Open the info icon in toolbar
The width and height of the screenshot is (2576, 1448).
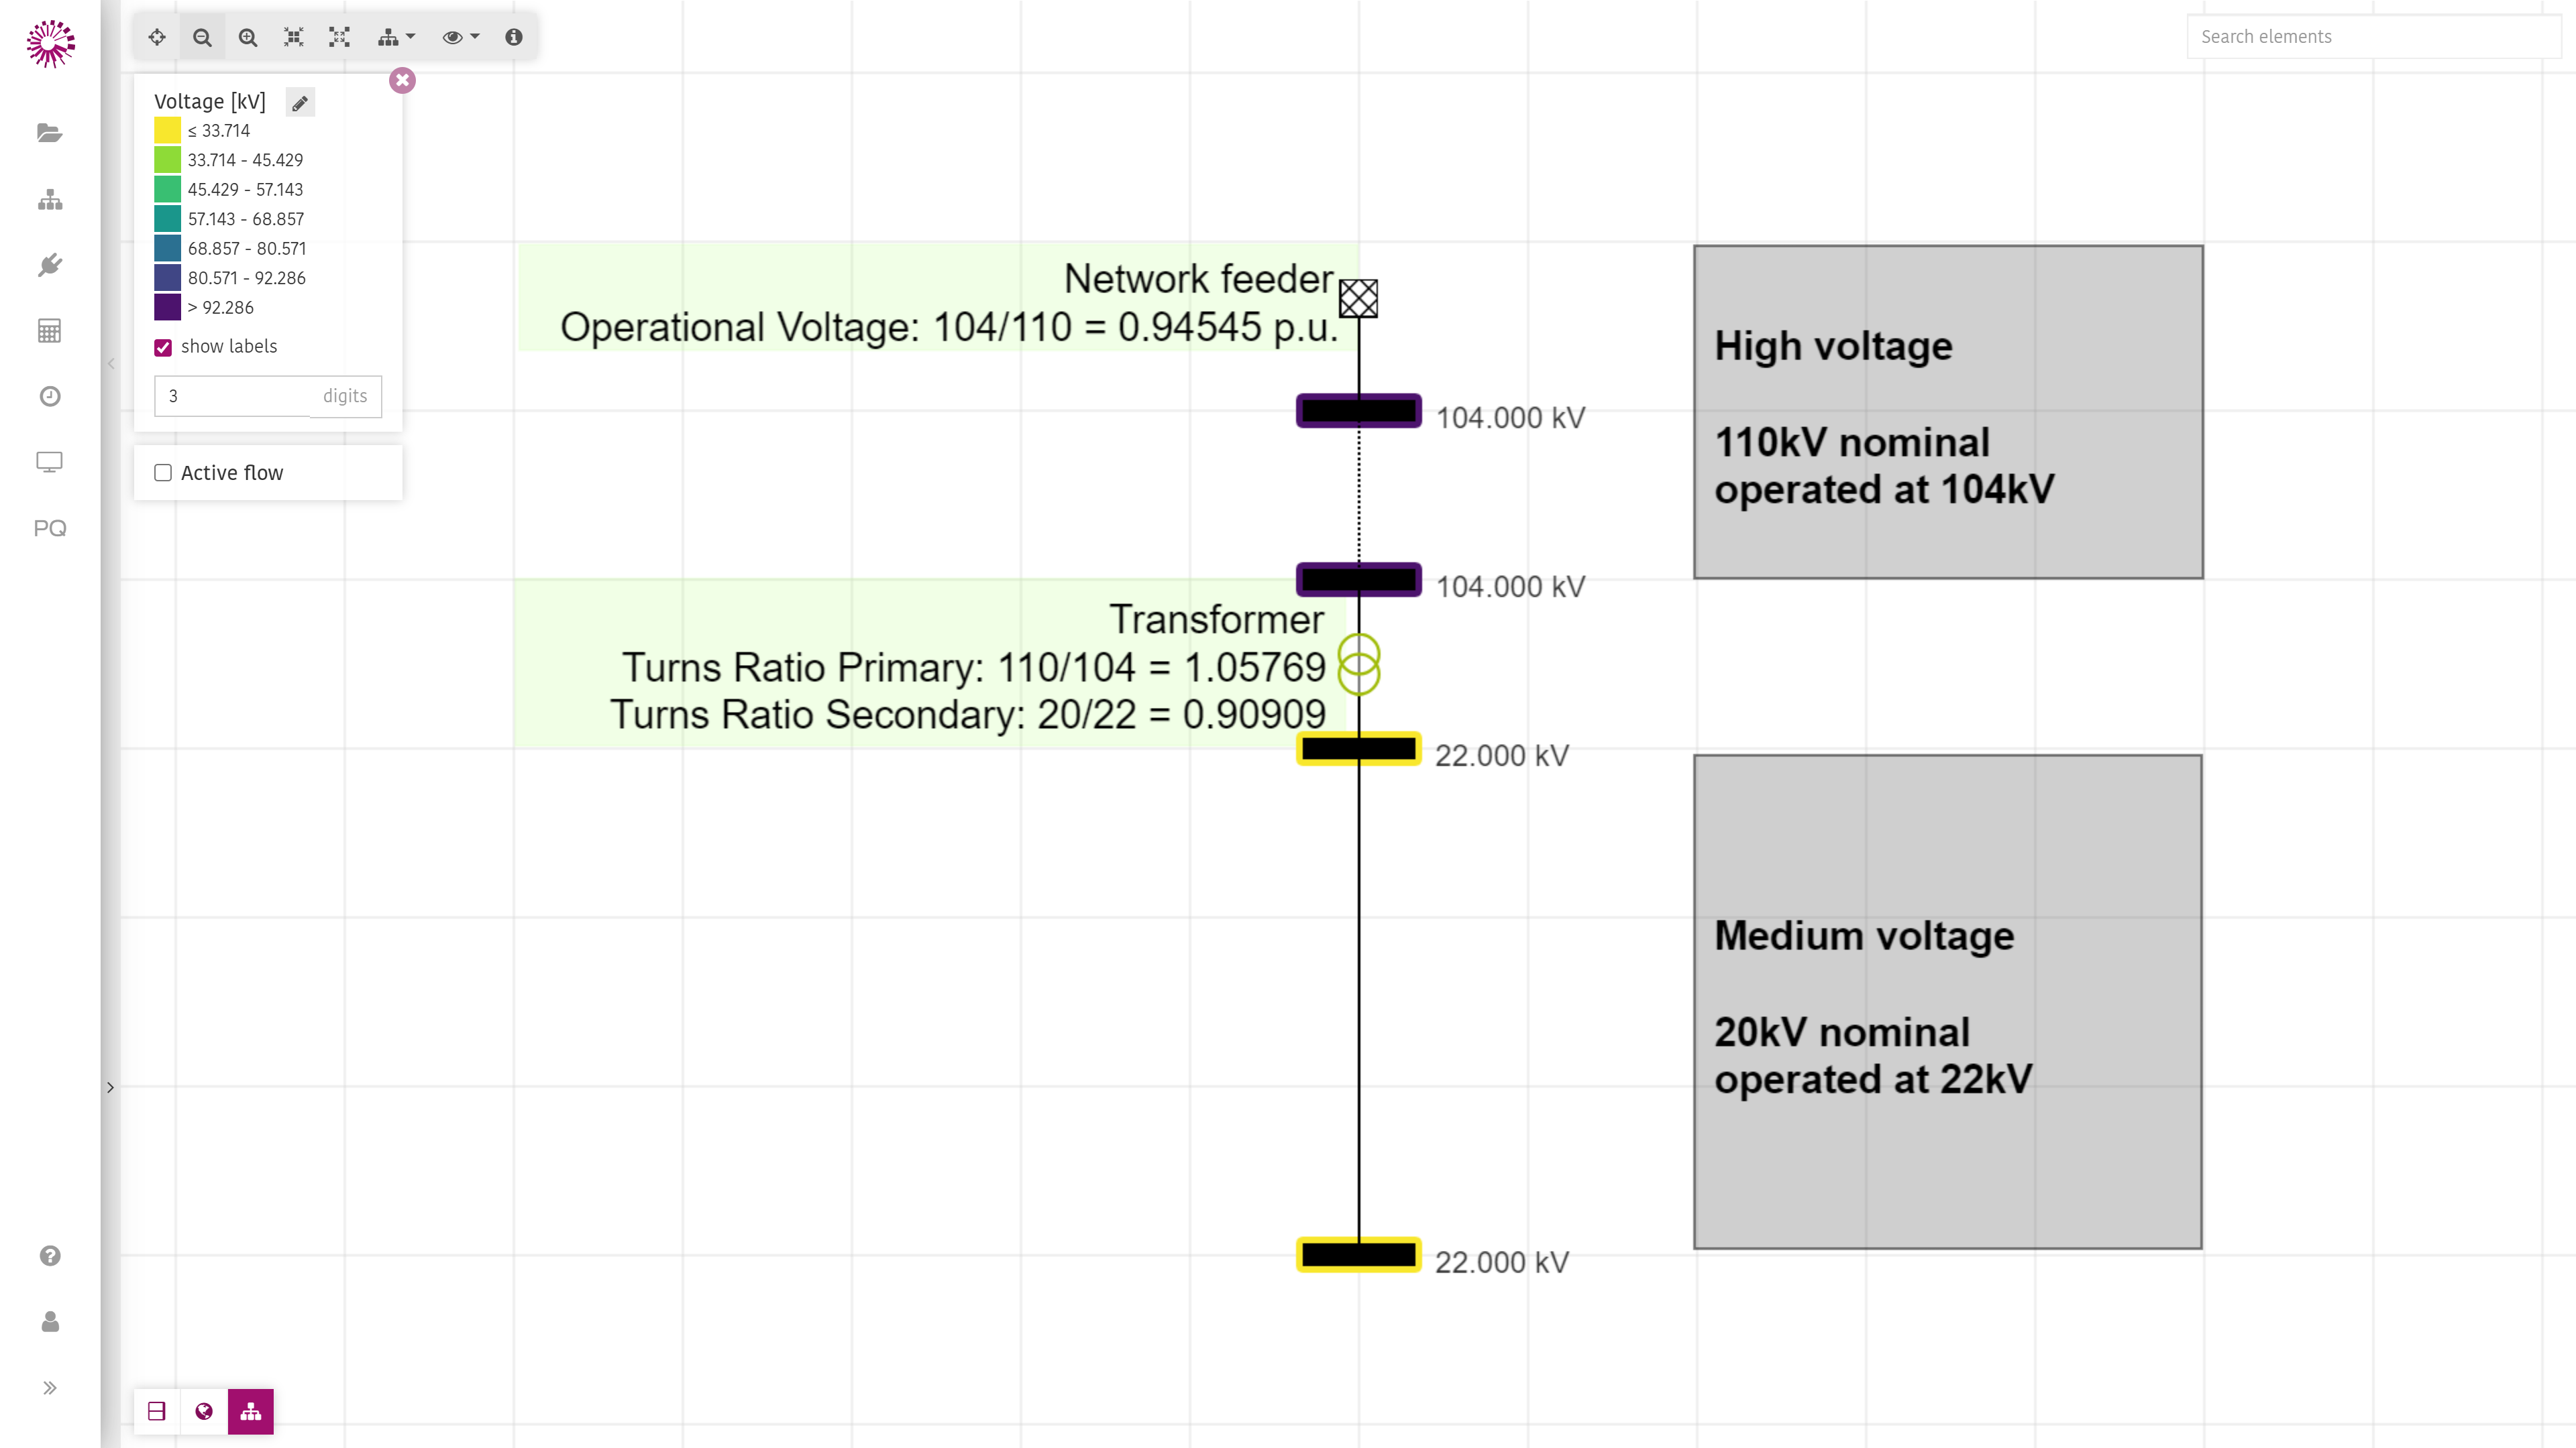click(x=514, y=37)
